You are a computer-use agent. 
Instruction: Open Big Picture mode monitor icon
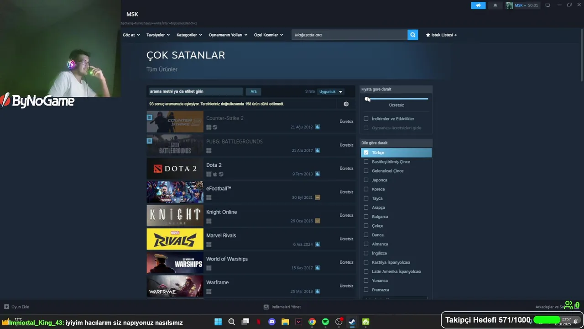[547, 5]
